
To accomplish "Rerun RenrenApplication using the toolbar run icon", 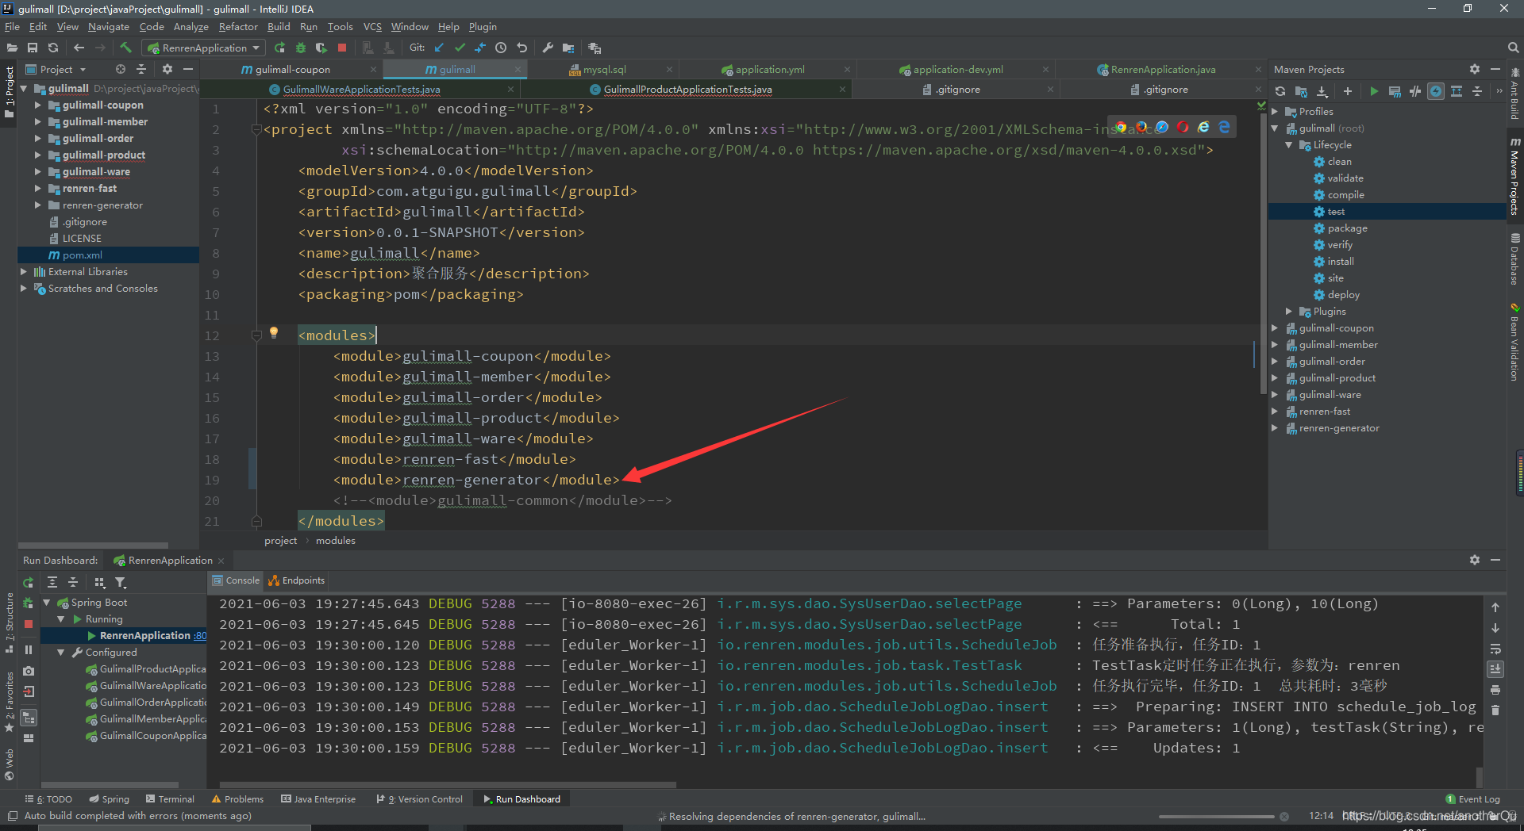I will (x=279, y=48).
